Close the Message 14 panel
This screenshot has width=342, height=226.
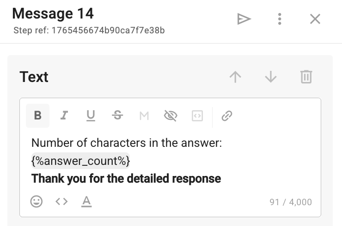[315, 19]
